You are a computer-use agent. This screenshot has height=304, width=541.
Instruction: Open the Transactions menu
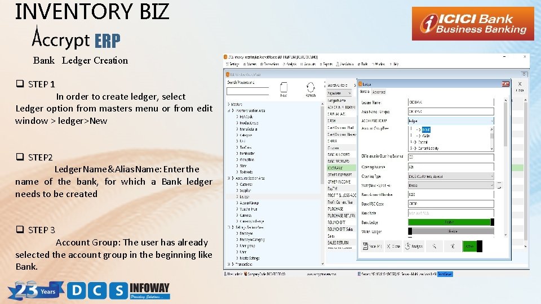coord(269,64)
